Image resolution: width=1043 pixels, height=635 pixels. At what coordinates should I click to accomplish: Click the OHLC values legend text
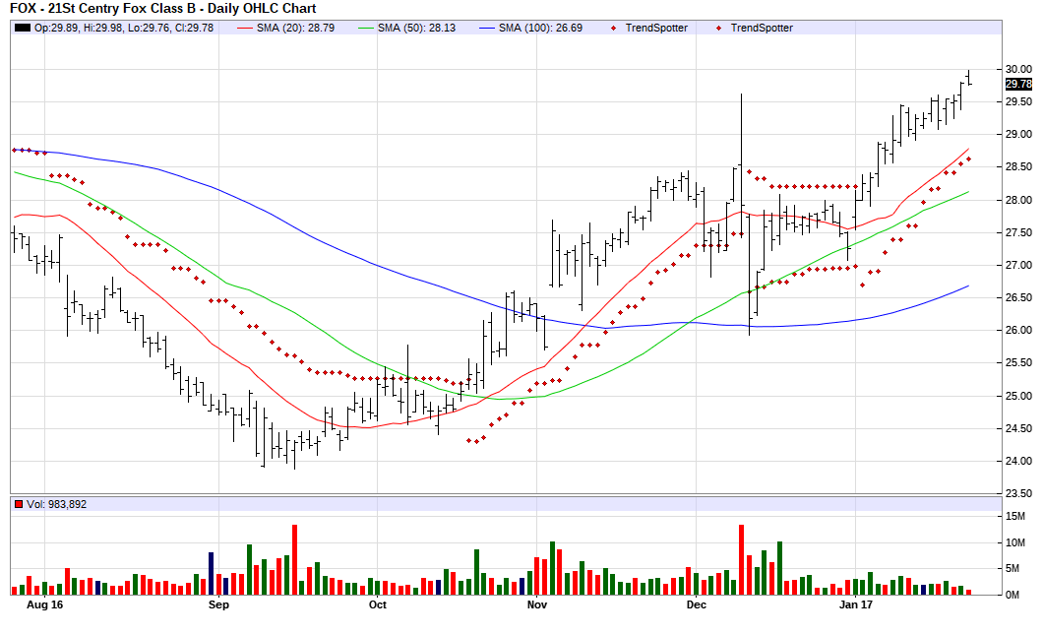124,28
